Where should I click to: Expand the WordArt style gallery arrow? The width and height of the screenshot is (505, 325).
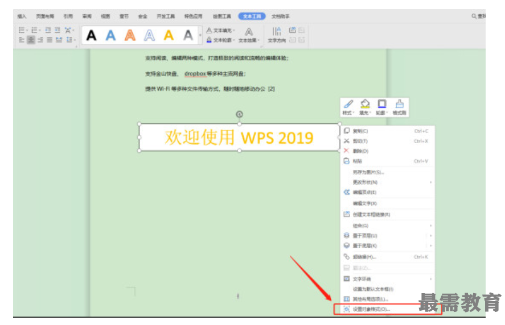200,35
